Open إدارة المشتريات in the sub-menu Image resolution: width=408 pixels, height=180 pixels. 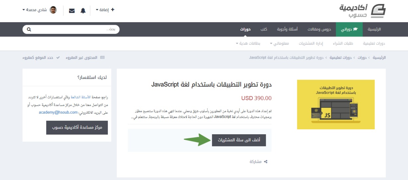311,43
